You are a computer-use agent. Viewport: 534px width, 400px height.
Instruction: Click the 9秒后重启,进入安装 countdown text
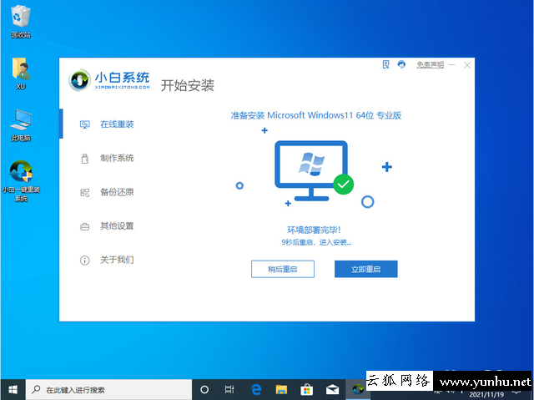click(x=316, y=242)
